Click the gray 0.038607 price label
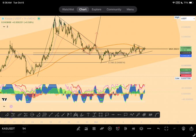 point(186,73)
